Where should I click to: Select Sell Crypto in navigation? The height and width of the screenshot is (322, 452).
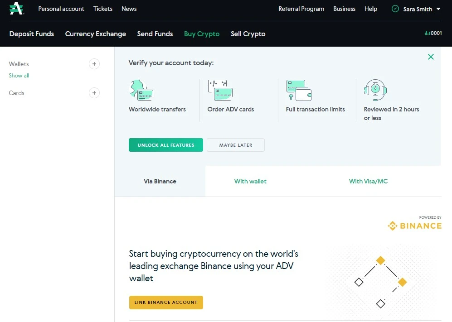point(248,34)
